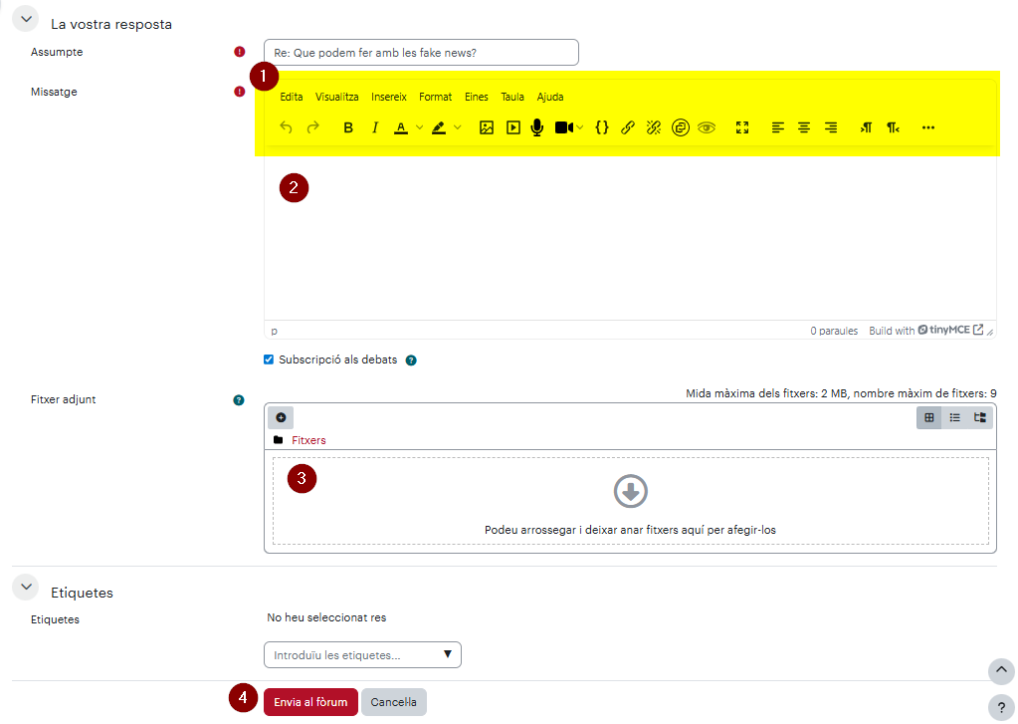Collapse the Etiquetes section

coord(26,587)
